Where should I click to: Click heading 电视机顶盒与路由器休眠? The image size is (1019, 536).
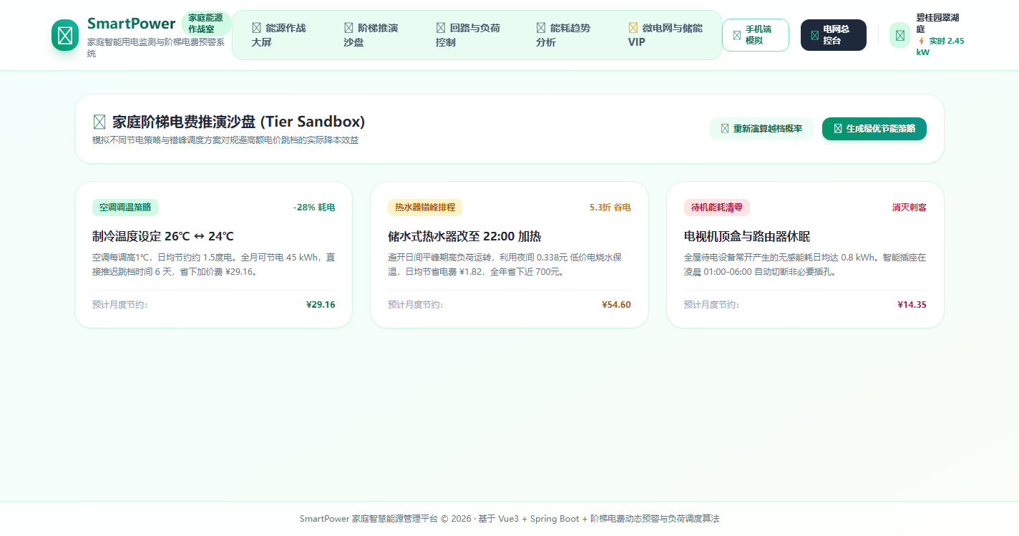point(747,236)
